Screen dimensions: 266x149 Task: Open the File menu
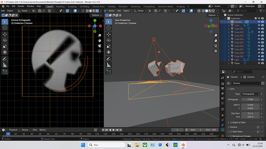[x=8, y=6]
